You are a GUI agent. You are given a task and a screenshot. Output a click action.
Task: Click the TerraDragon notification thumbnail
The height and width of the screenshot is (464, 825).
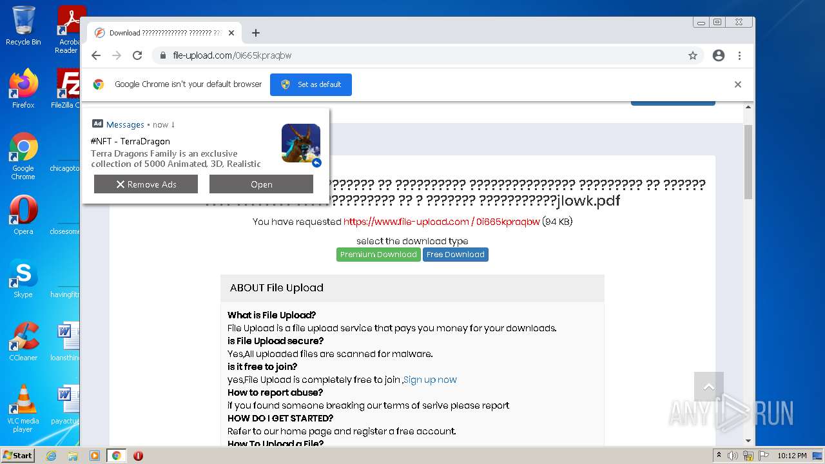(301, 143)
